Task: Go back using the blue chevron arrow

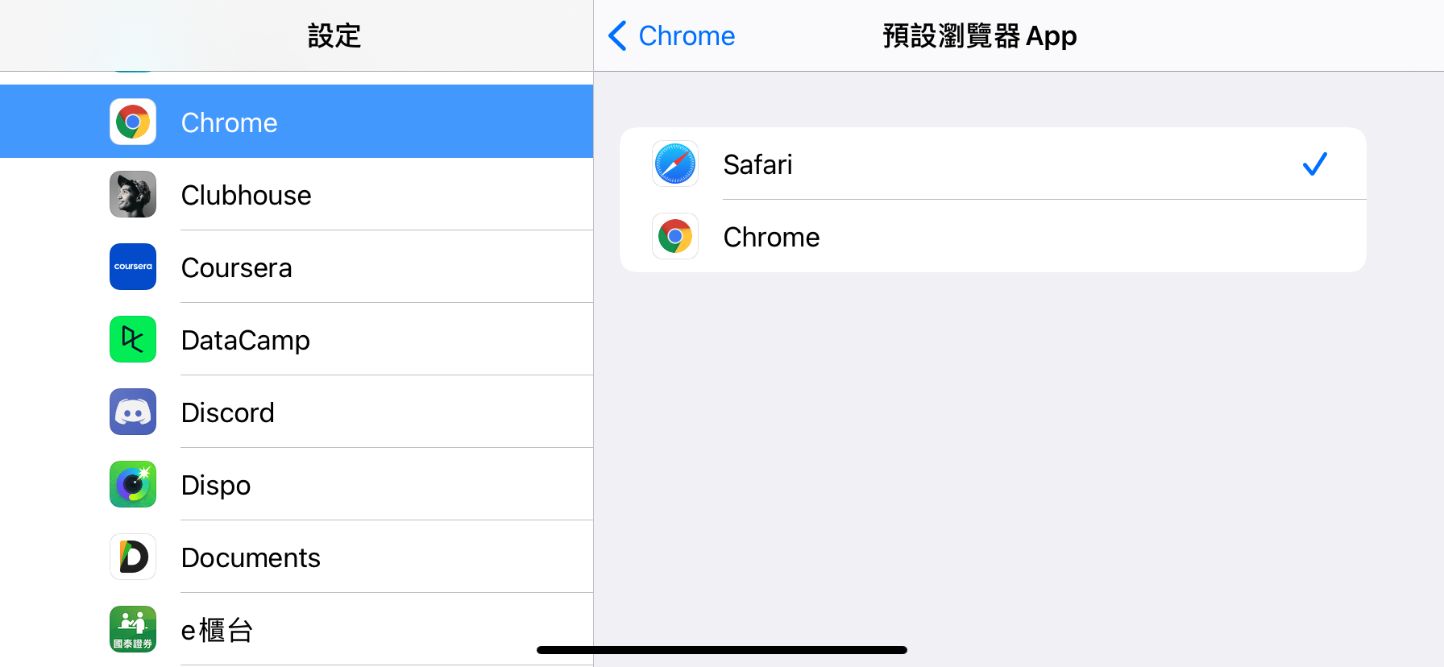Action: 618,36
